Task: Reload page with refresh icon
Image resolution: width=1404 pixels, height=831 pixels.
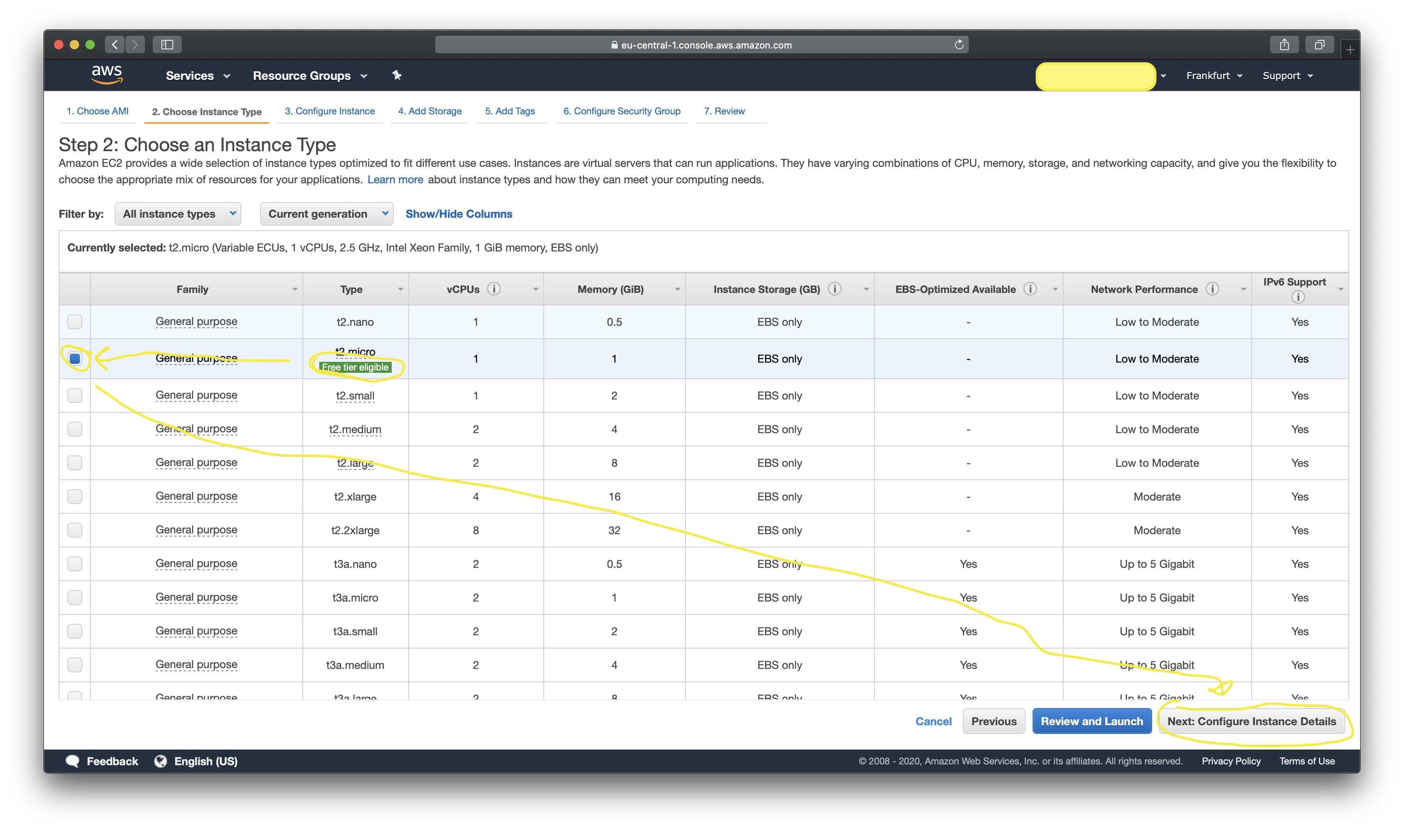Action: click(x=959, y=45)
